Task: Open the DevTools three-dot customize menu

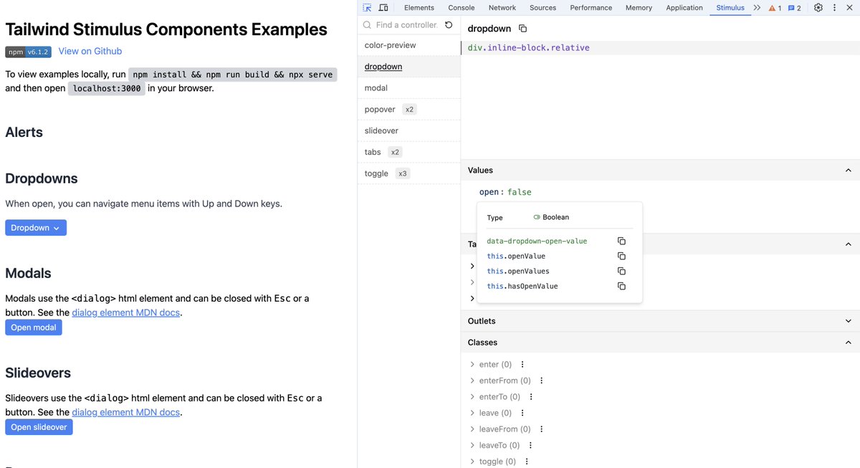Action: tap(835, 8)
